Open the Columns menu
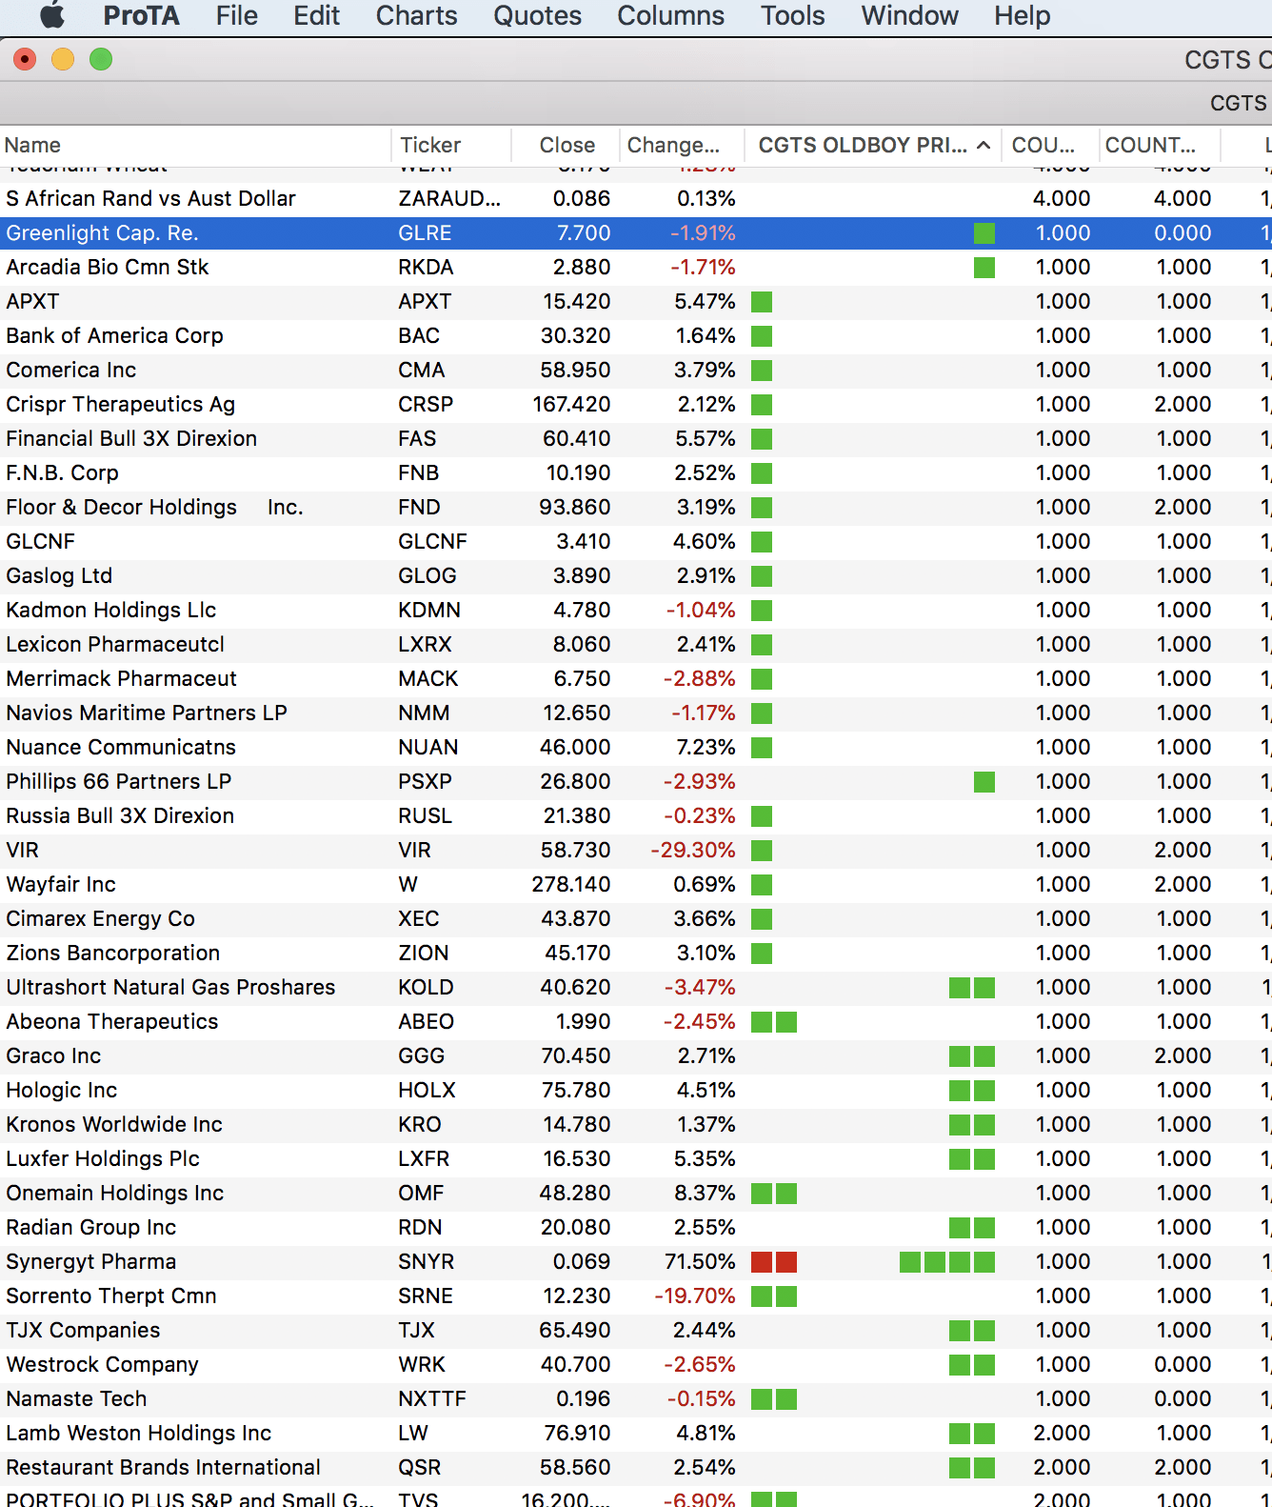The width and height of the screenshot is (1272, 1507). pos(670,15)
